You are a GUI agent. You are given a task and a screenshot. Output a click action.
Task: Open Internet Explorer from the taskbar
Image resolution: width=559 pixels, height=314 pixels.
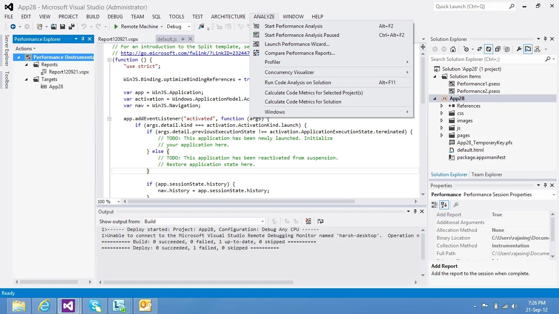coord(44,306)
